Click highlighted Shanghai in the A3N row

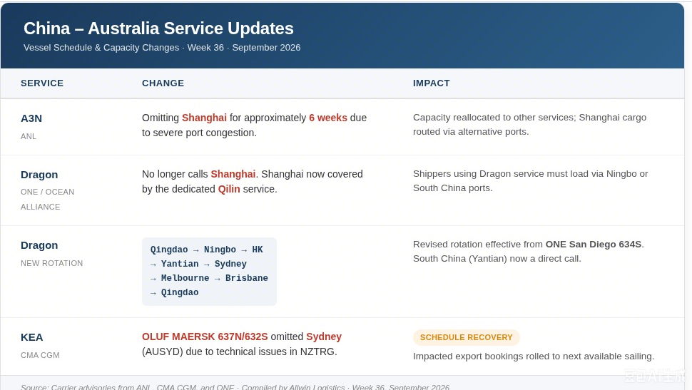(x=204, y=118)
